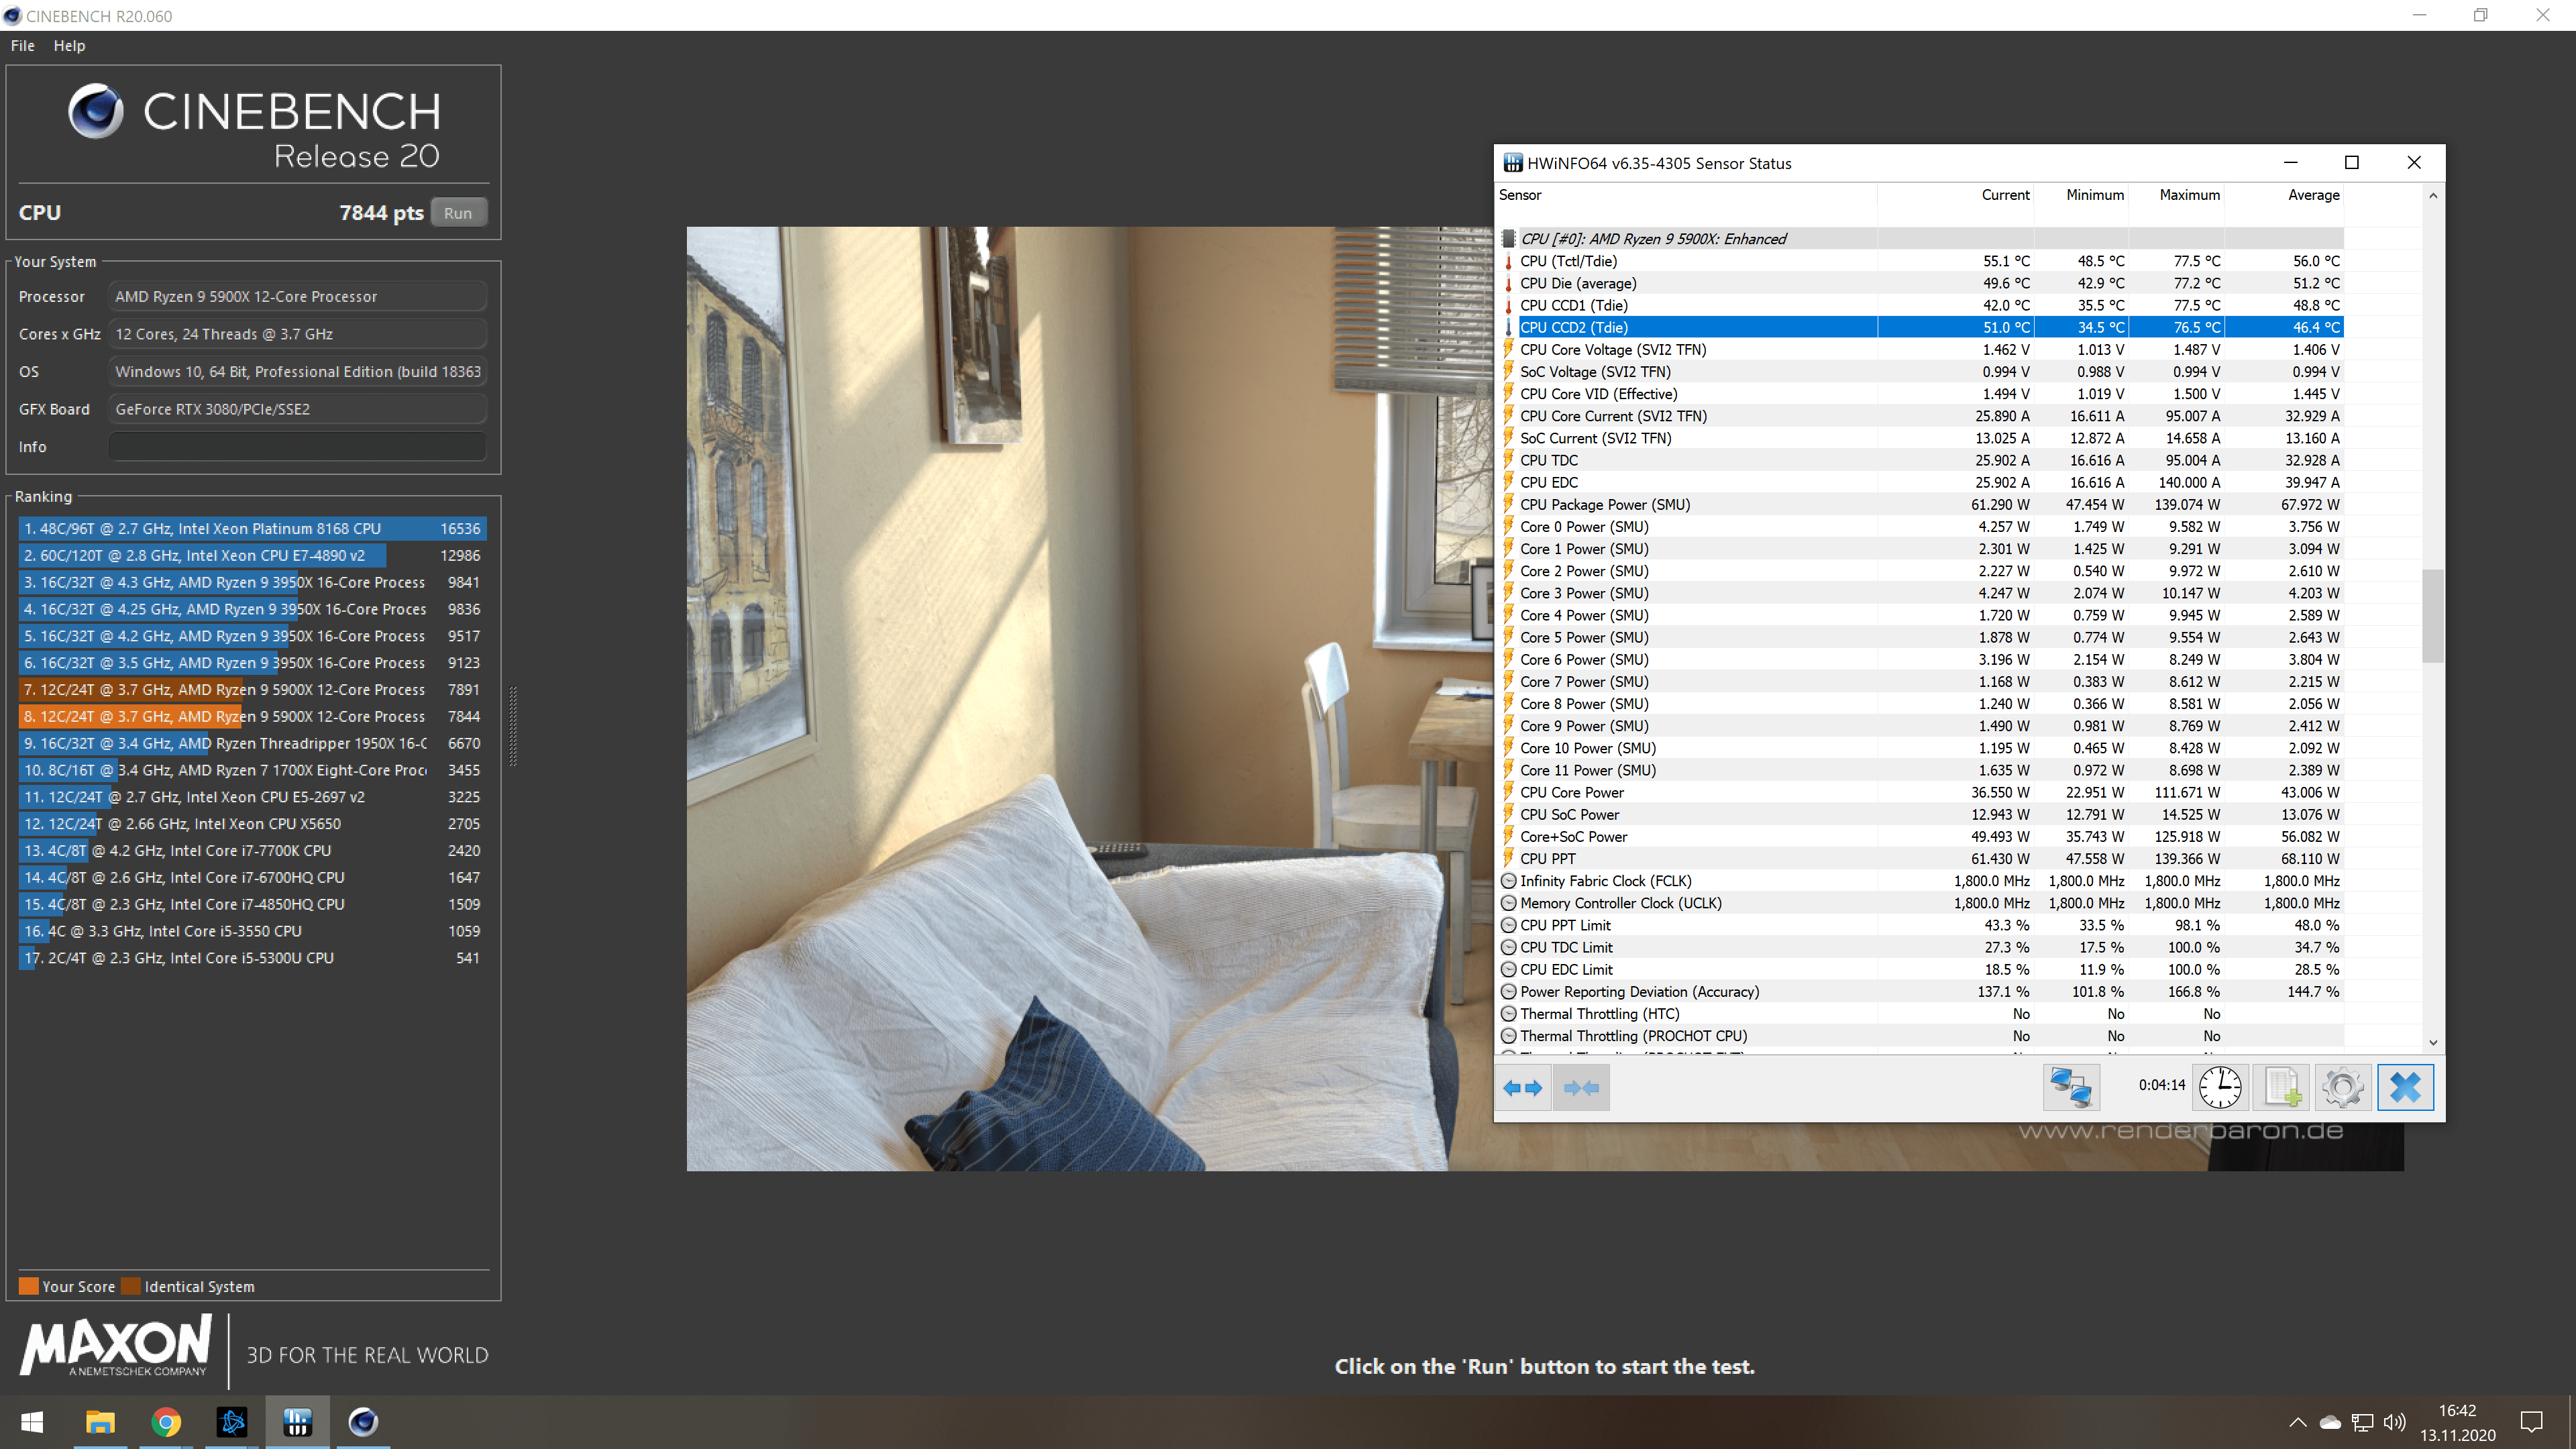Open the blue star app on taskbar

pyautogui.click(x=232, y=1422)
